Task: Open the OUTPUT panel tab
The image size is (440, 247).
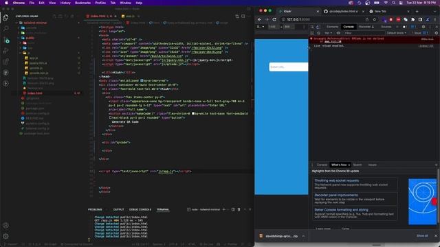Action: tap(118, 209)
